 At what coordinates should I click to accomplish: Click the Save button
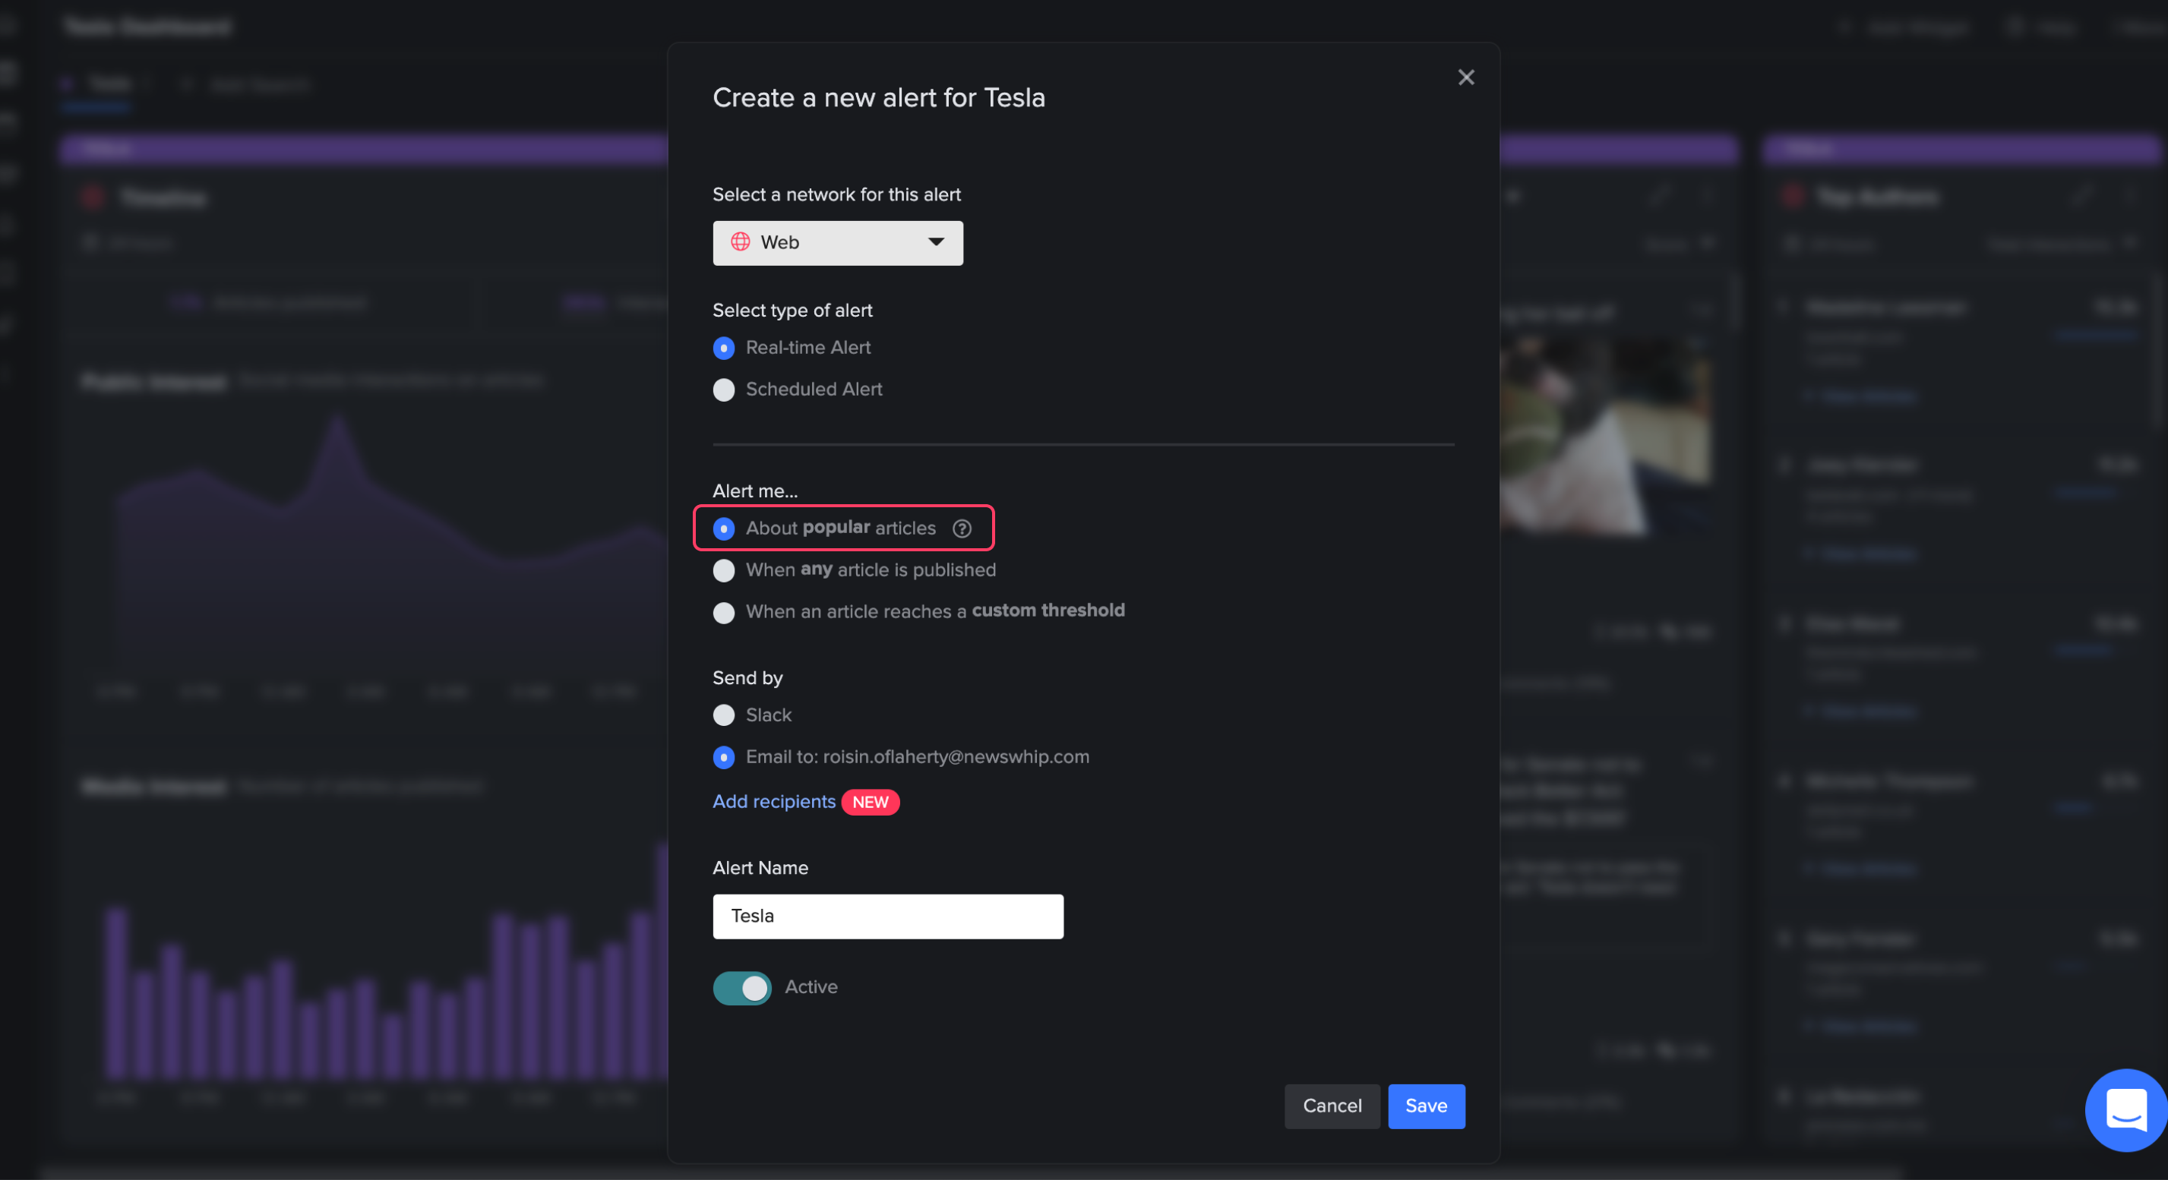click(1426, 1106)
